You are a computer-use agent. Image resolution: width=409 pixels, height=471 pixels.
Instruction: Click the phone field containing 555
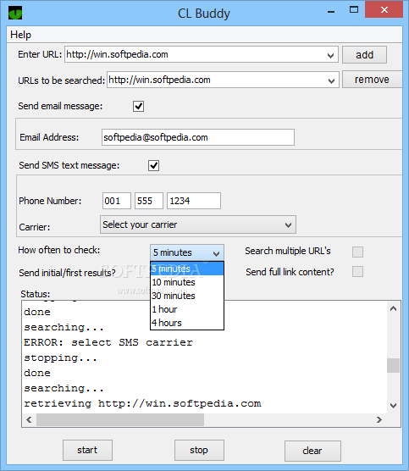click(149, 201)
